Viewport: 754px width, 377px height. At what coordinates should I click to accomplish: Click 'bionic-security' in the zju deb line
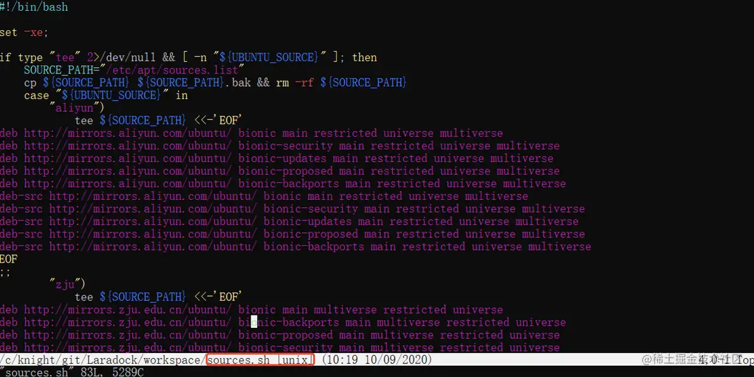[285, 347]
